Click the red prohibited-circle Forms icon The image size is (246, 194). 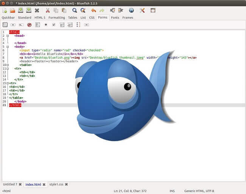(x=30, y=25)
